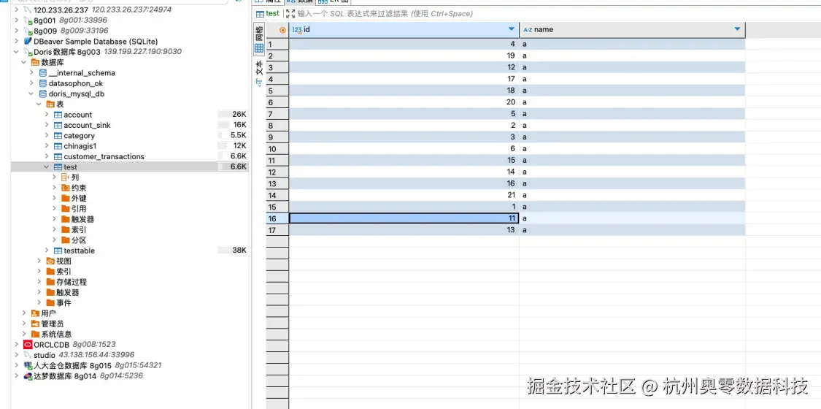The width and height of the screenshot is (821, 409).
Task: Click the 数据库 folder icon
Action: (x=36, y=62)
